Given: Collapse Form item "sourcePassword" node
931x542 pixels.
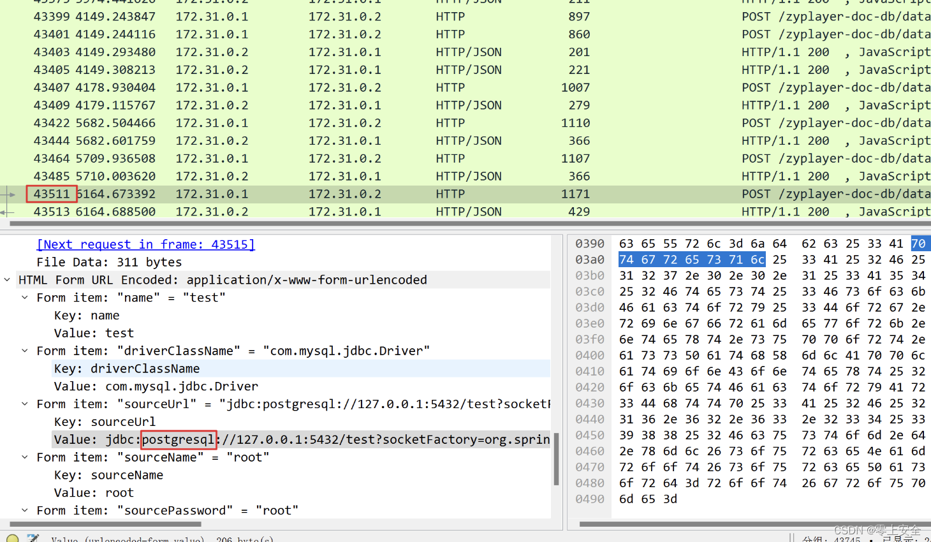Looking at the screenshot, I should click(x=25, y=511).
